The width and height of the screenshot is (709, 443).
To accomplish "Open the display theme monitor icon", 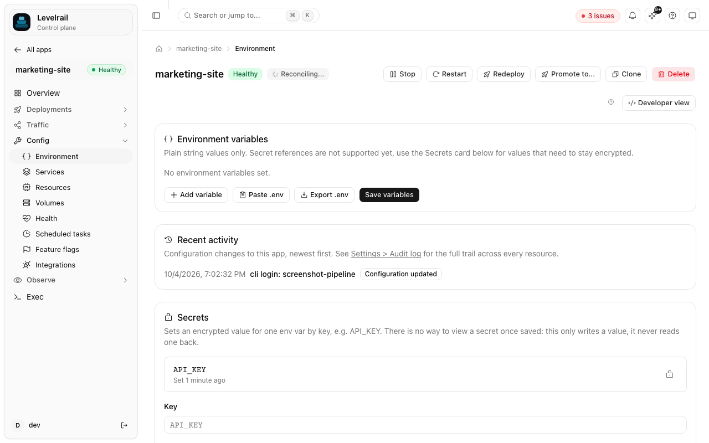I will tap(692, 16).
